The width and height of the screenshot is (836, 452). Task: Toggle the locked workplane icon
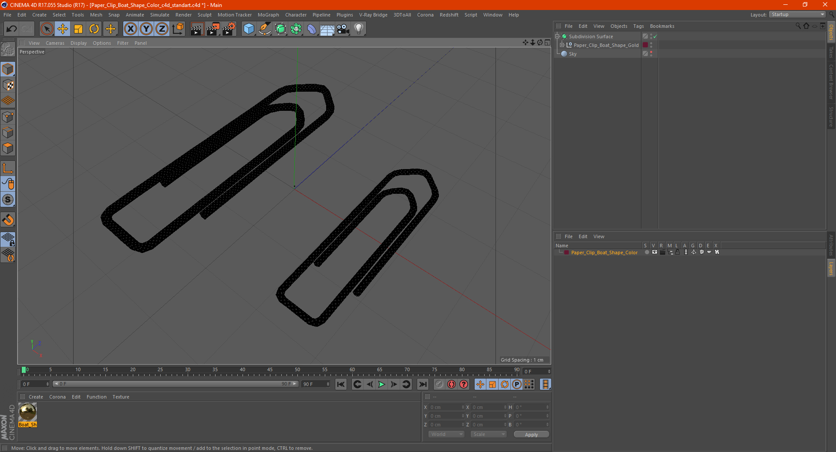(8, 239)
